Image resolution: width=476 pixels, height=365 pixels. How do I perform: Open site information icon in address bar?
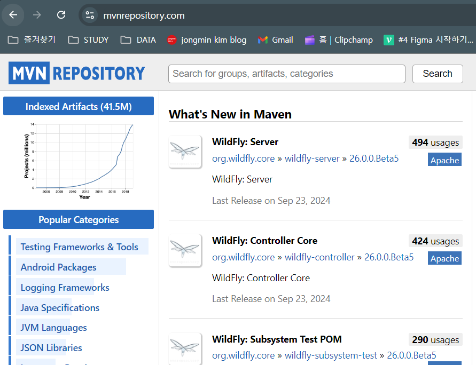pyautogui.click(x=90, y=15)
